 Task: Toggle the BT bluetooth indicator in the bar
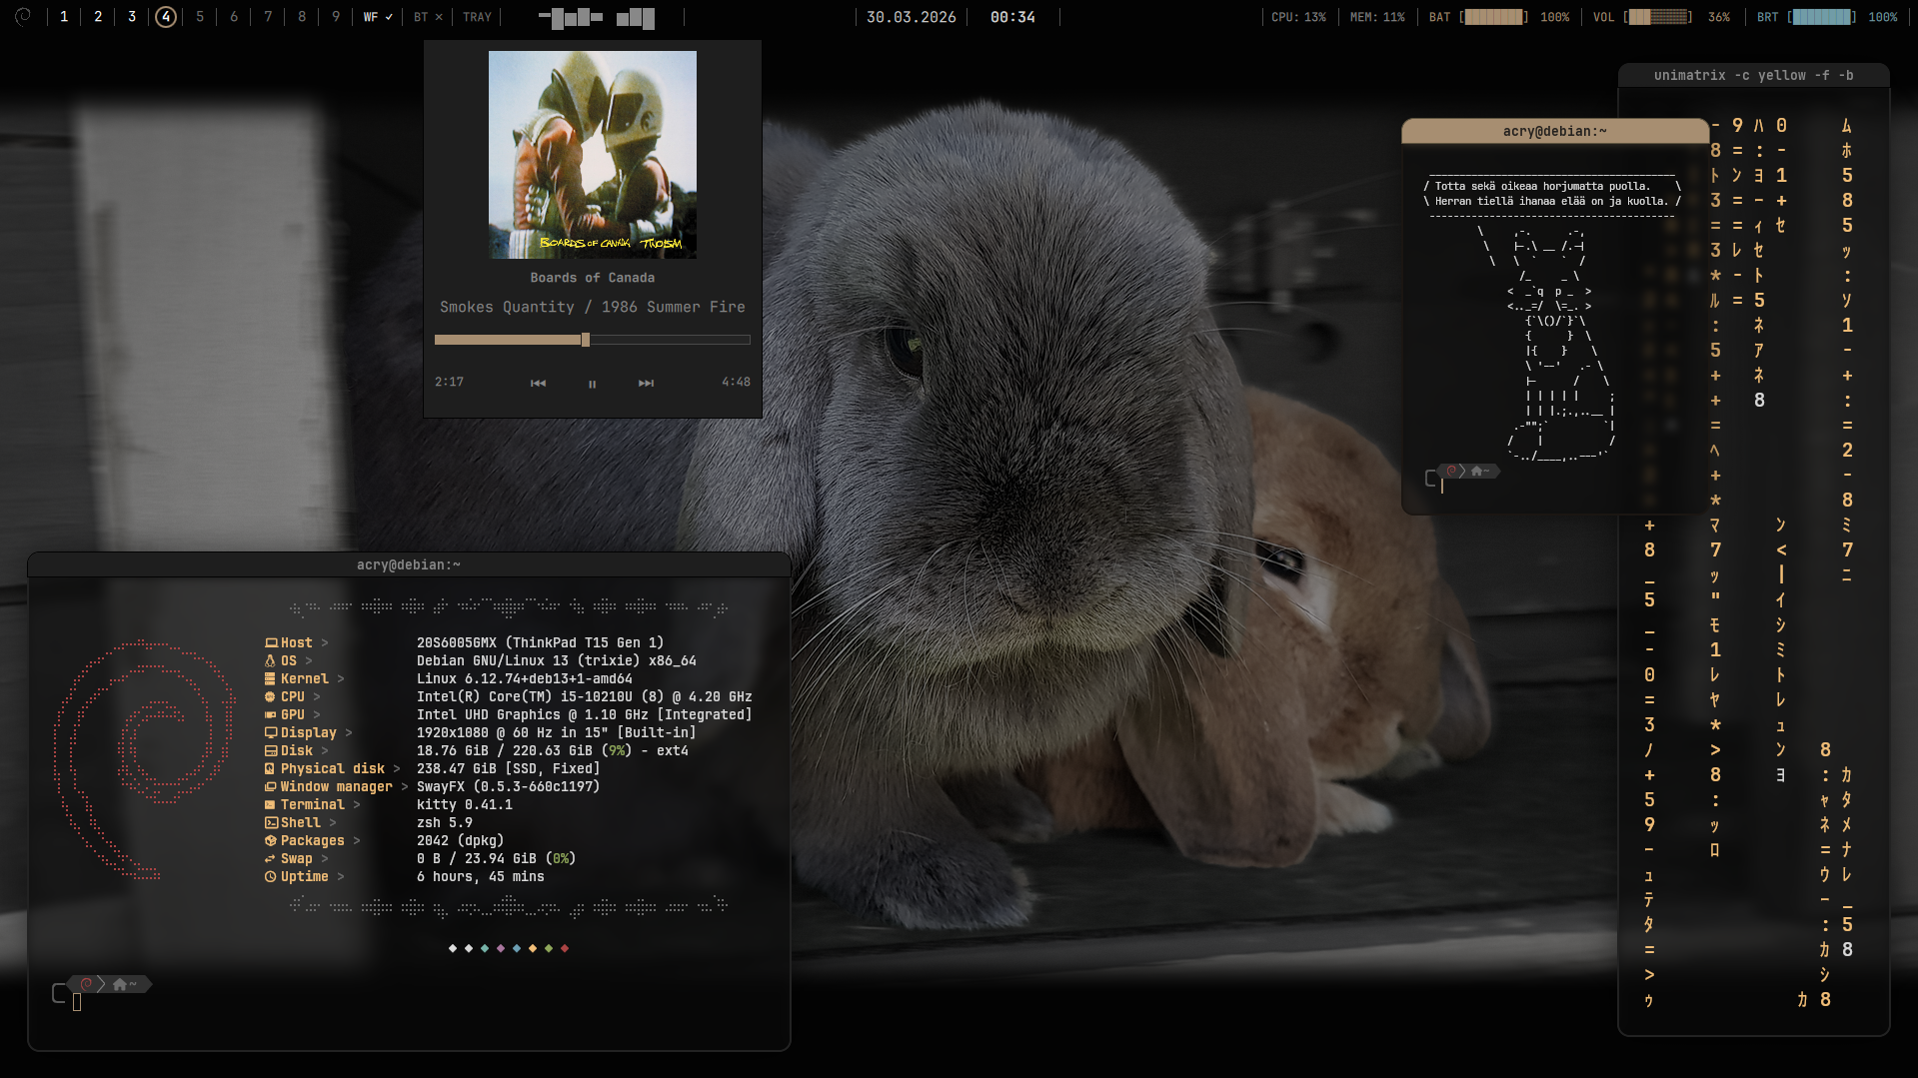click(x=428, y=17)
